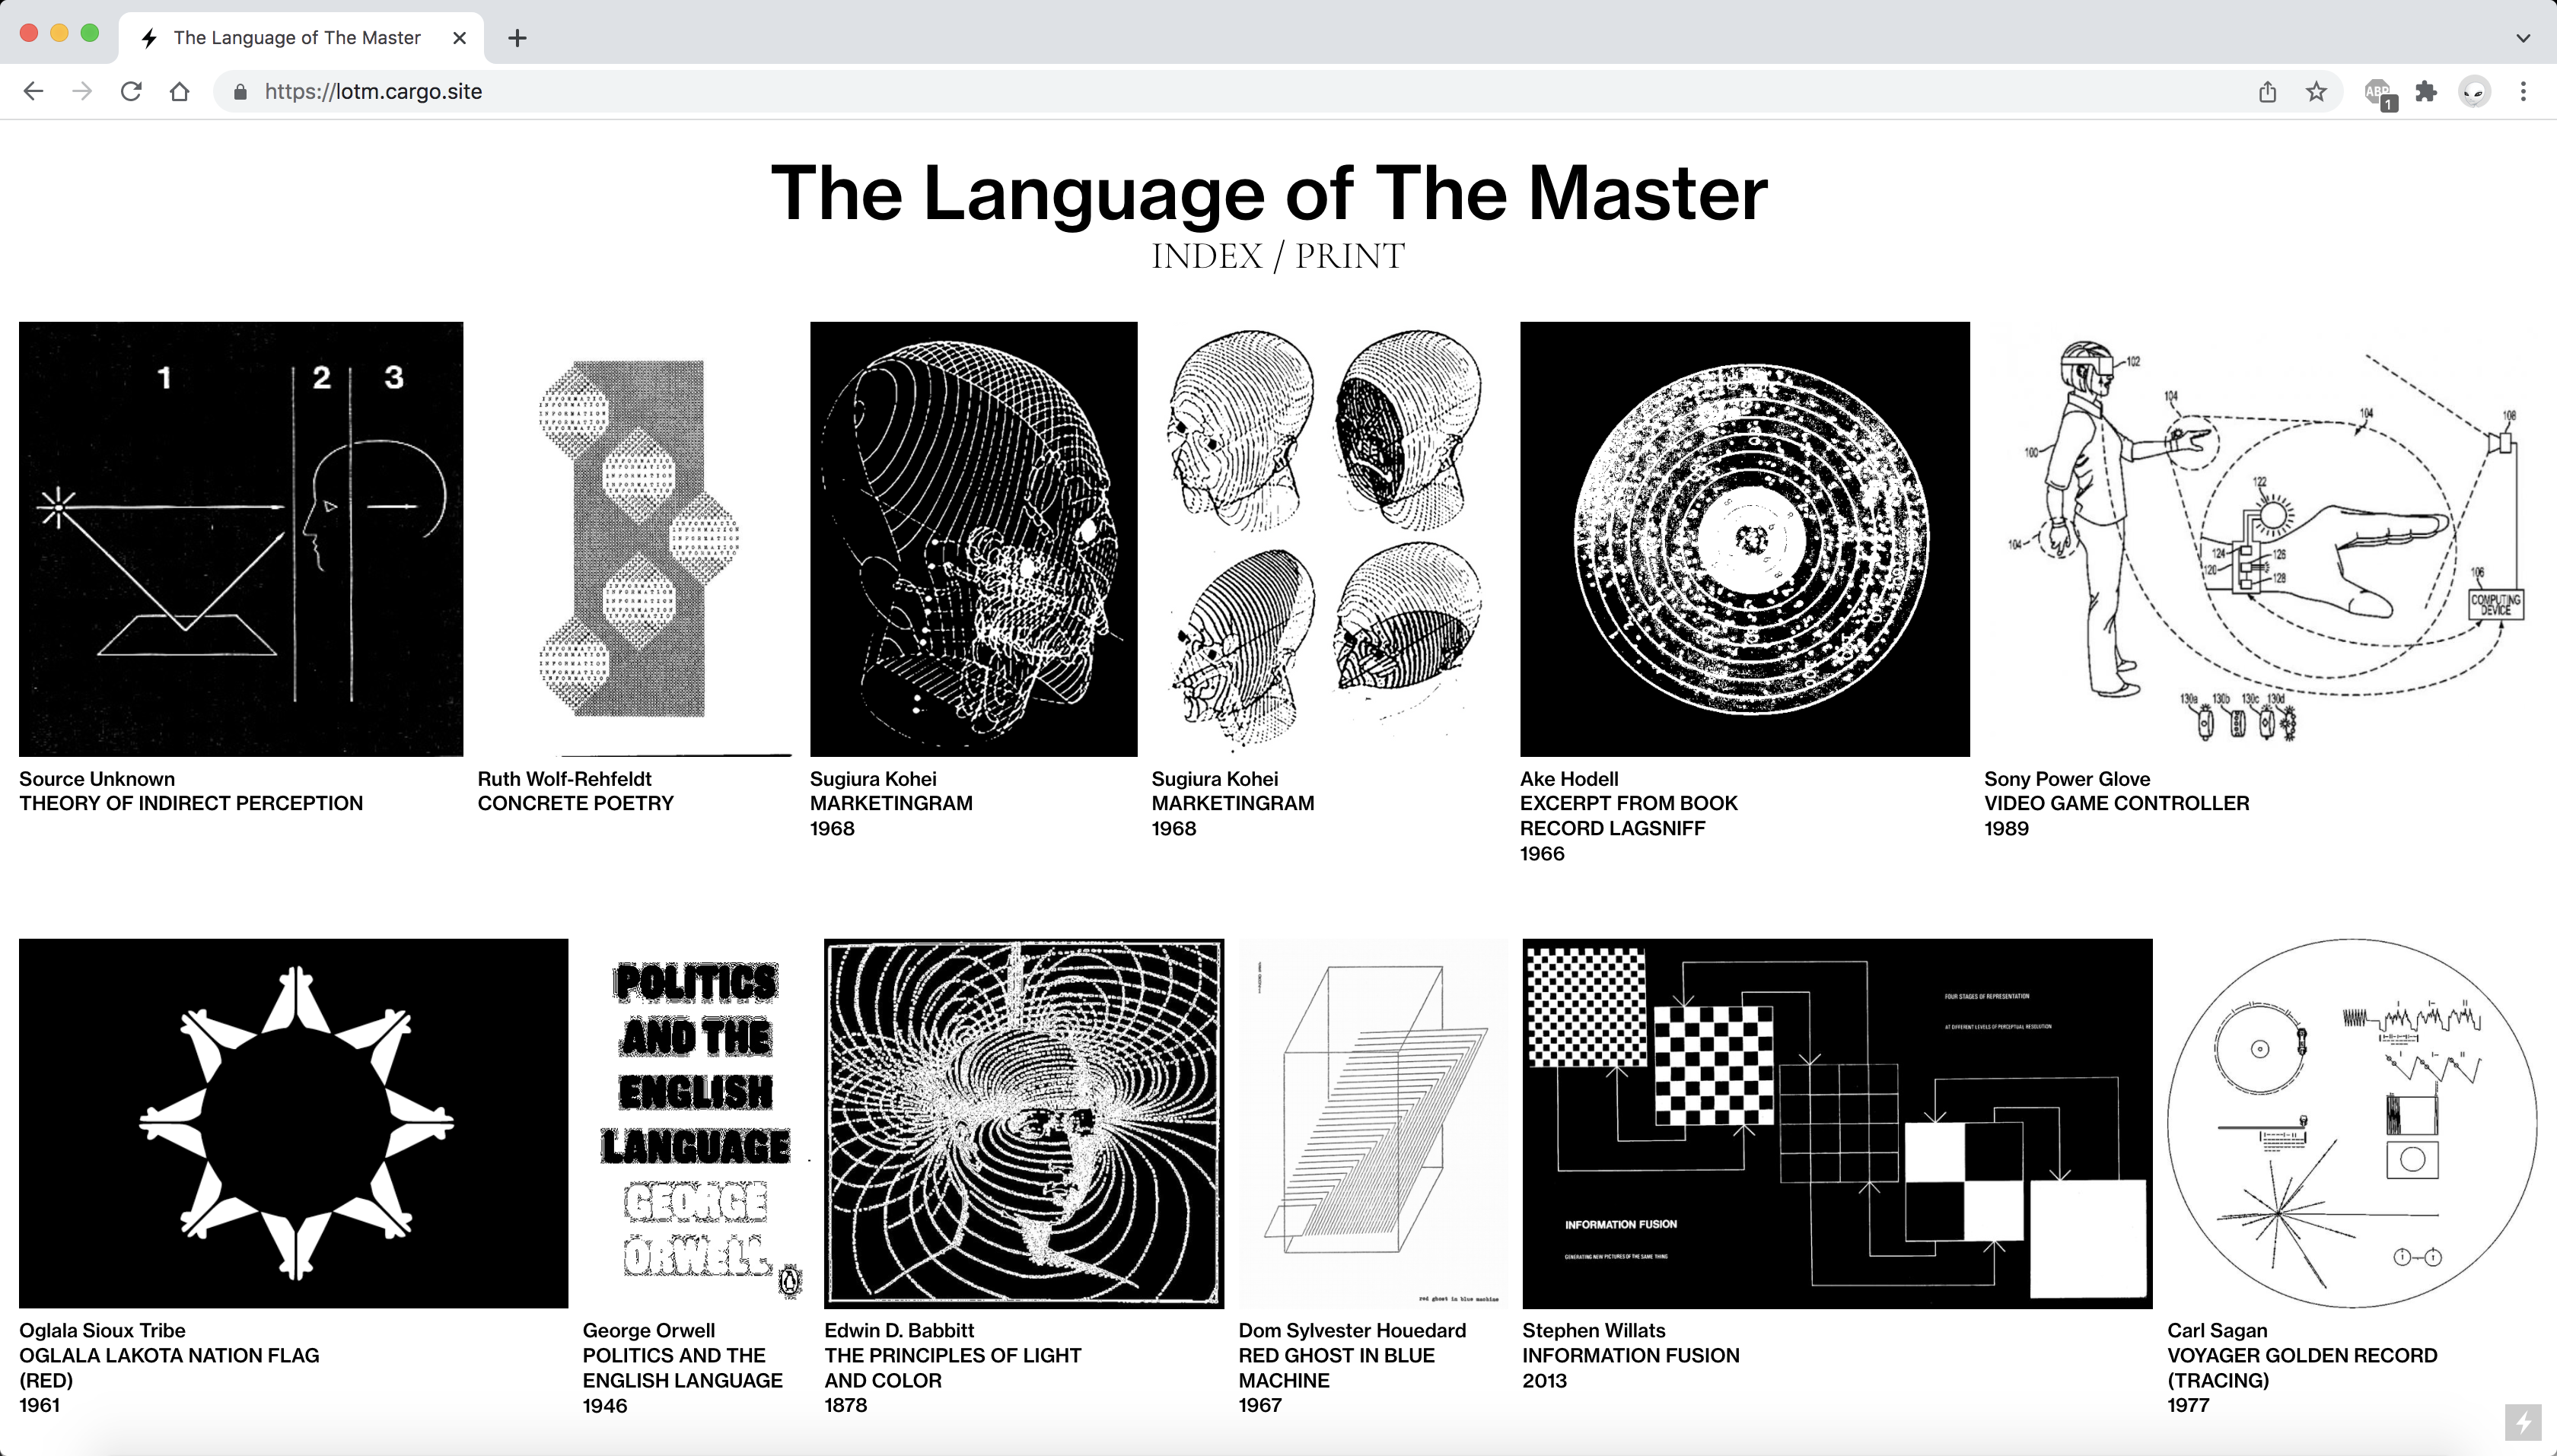This screenshot has height=1456, width=2557.
Task: Click the browser profile avatar
Action: pos(2474,92)
